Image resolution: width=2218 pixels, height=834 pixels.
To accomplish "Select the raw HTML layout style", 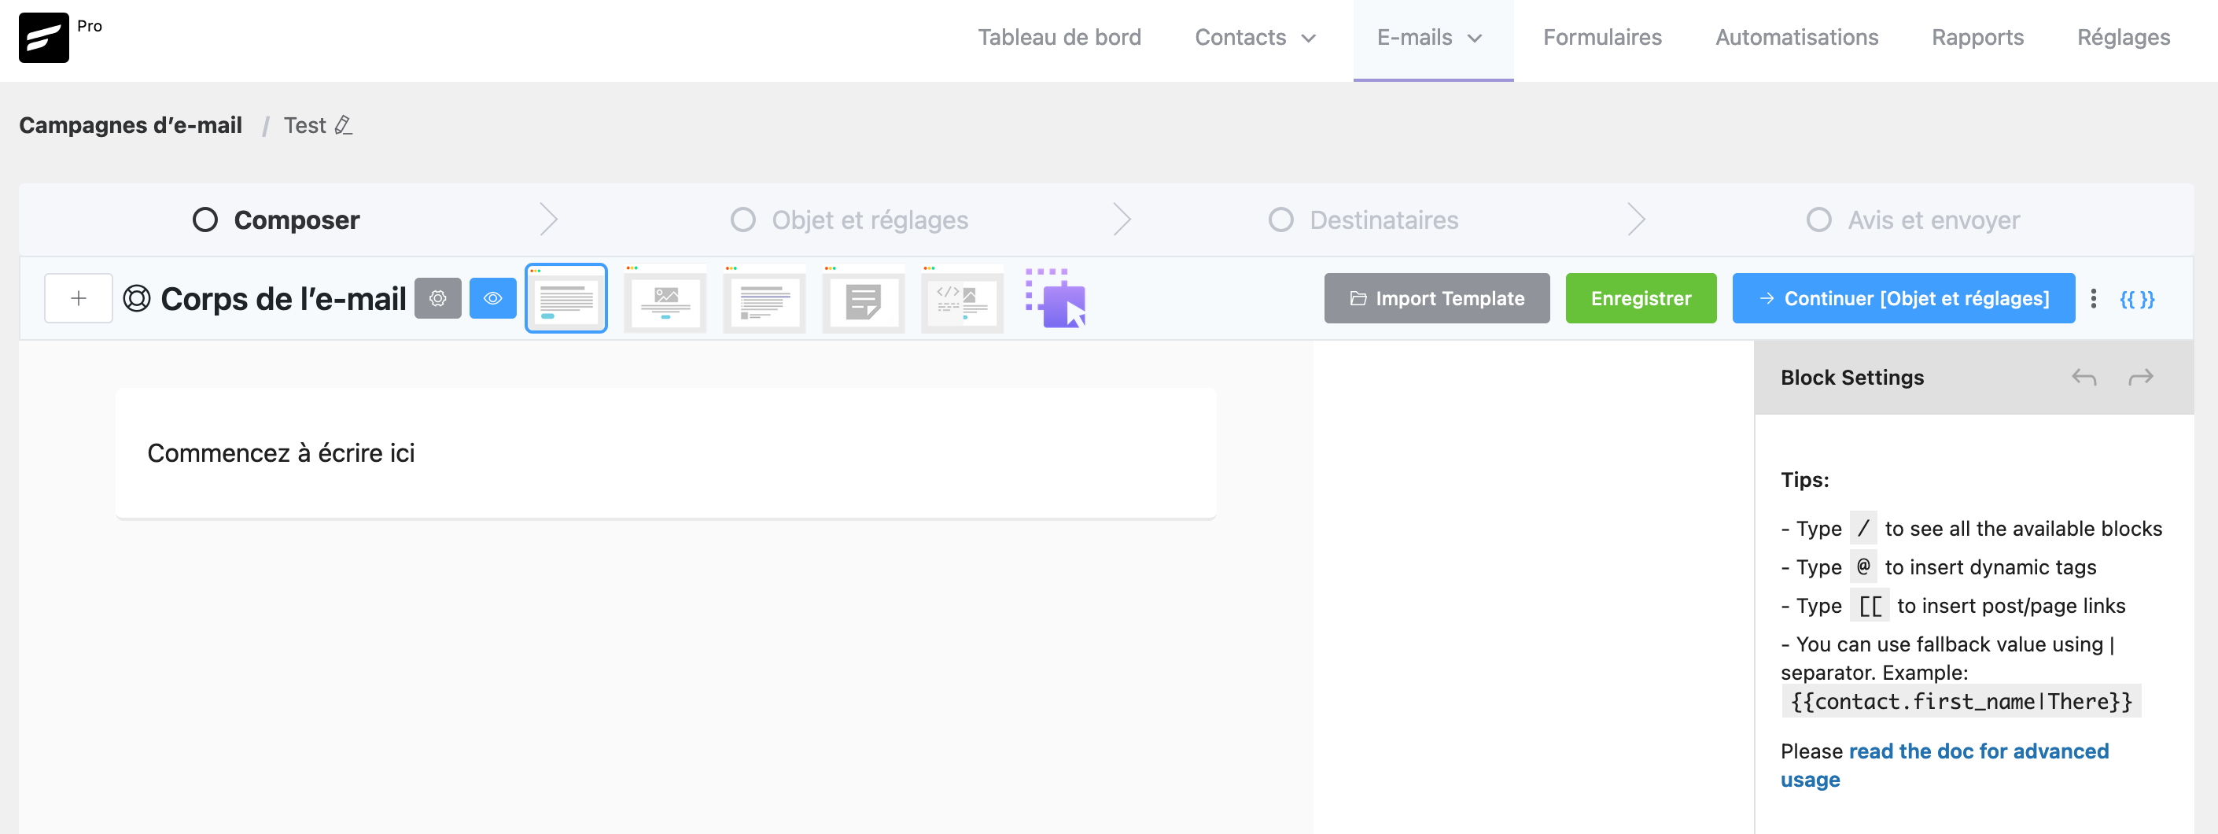I will 962,298.
